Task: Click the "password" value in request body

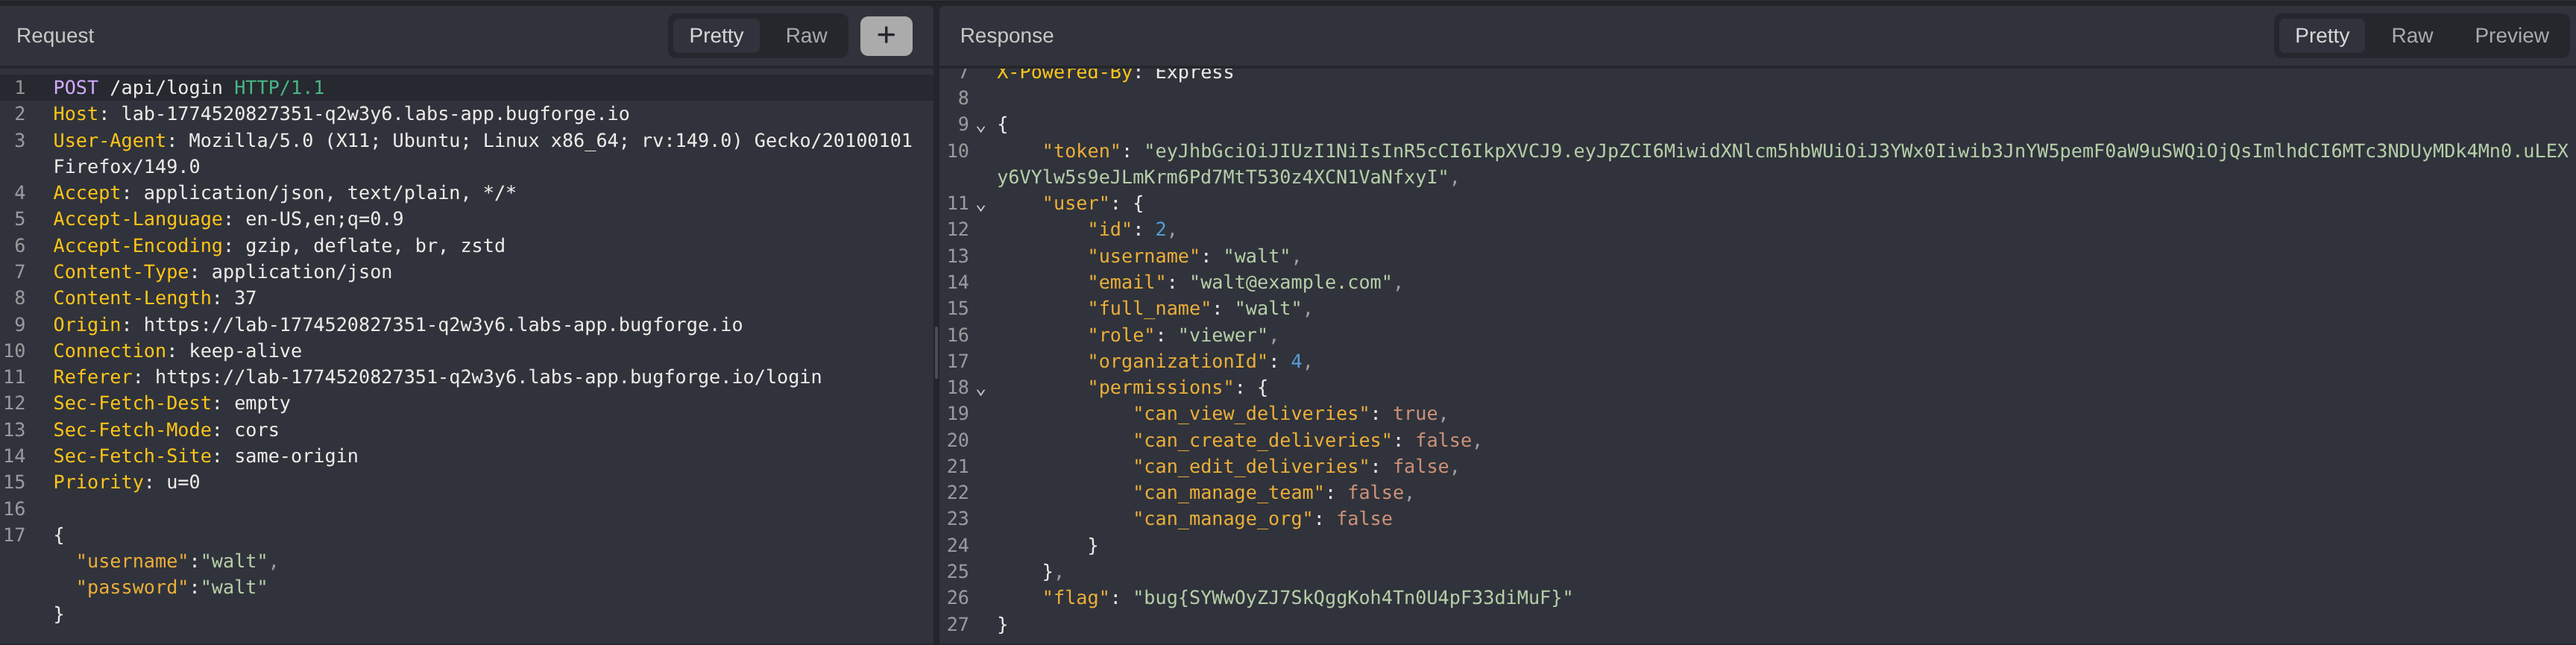Action: click(234, 588)
